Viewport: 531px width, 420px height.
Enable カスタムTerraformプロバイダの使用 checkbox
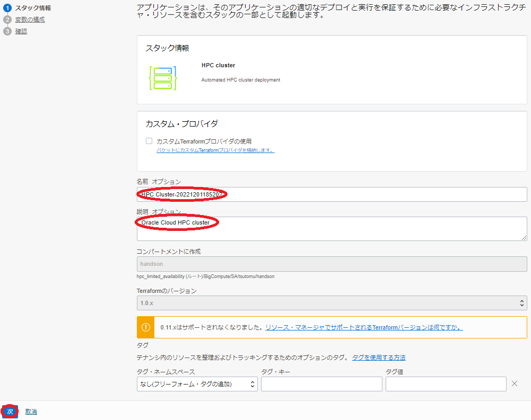[x=149, y=141]
